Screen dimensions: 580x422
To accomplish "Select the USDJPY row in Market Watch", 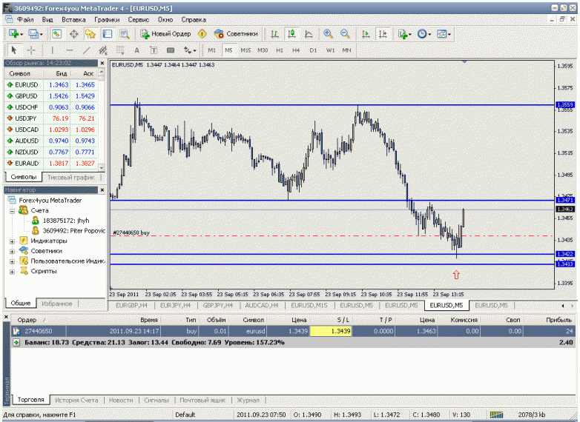I will pyautogui.click(x=51, y=118).
